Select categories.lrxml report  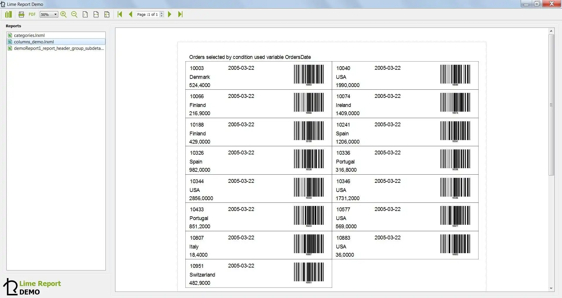56,35
